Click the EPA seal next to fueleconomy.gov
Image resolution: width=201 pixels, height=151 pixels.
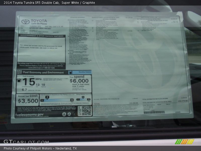pyautogui.click(x=64, y=114)
